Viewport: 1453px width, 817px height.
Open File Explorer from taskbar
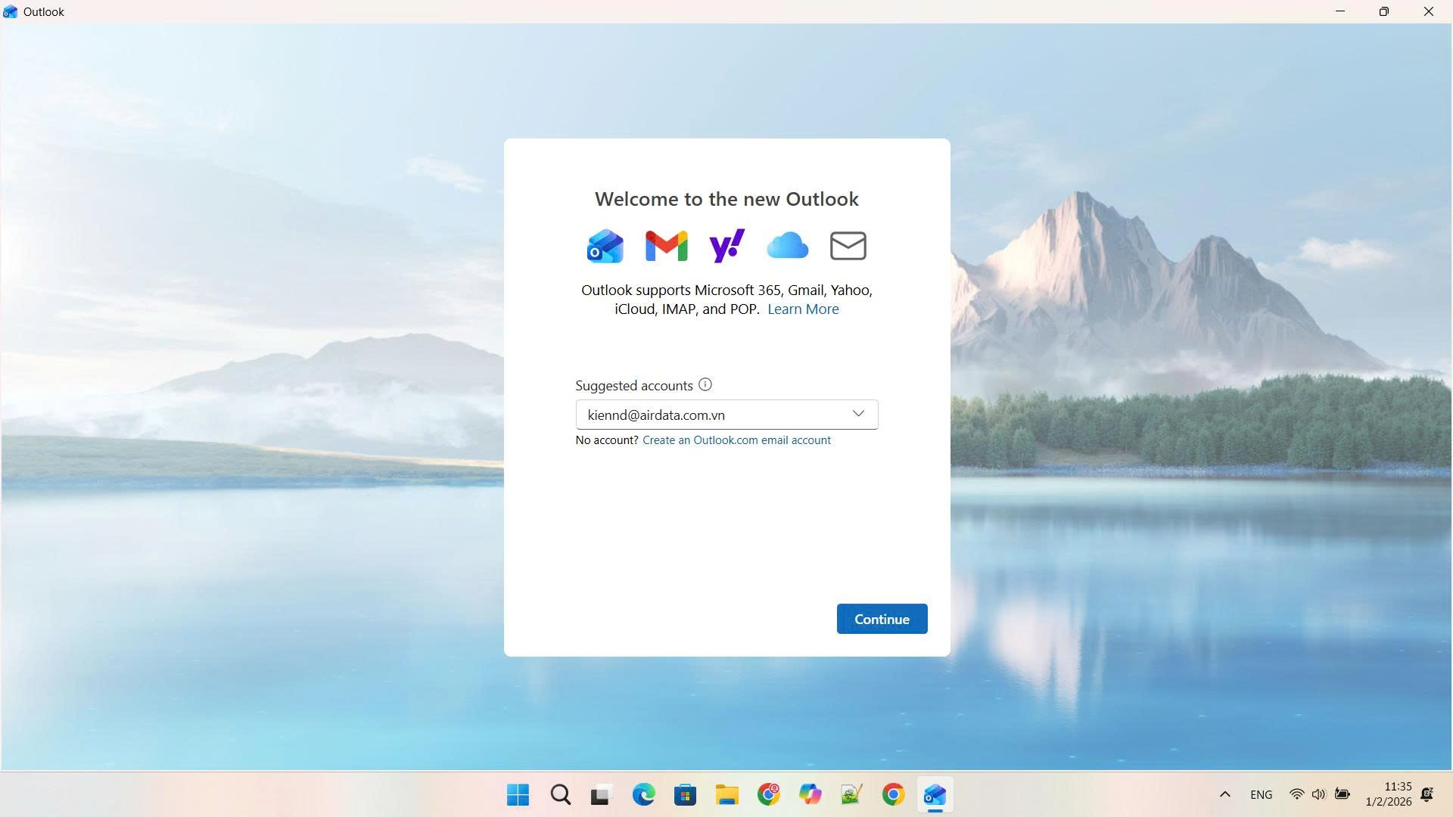pos(726,794)
